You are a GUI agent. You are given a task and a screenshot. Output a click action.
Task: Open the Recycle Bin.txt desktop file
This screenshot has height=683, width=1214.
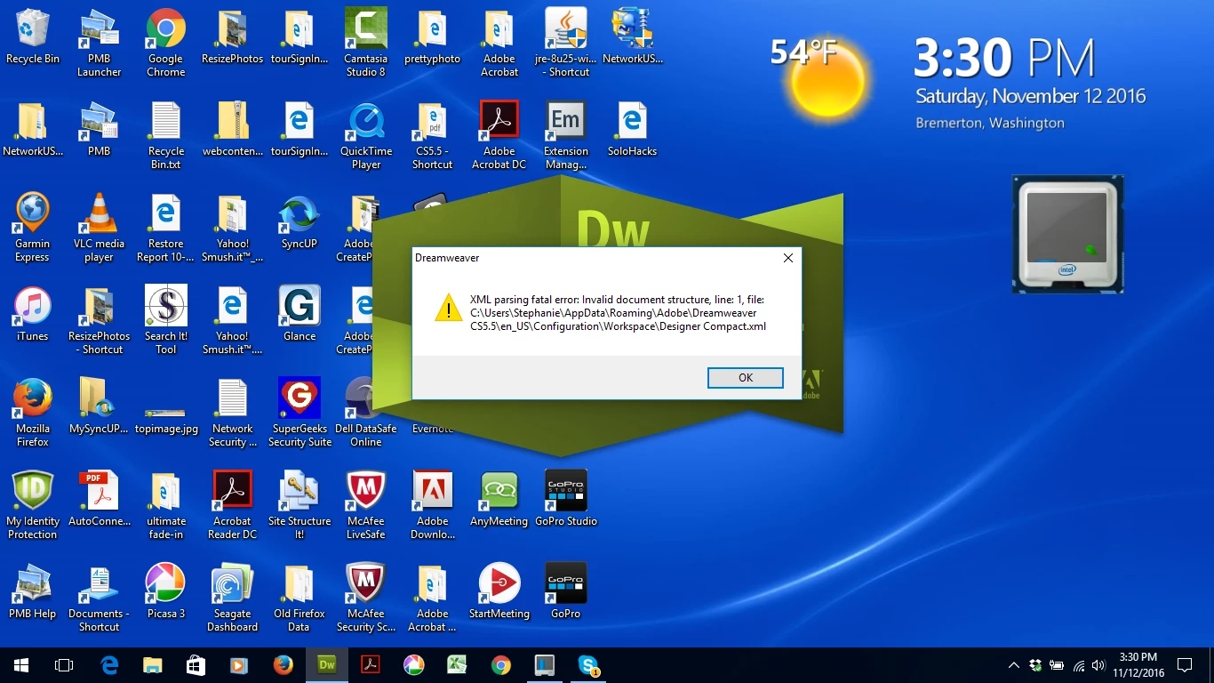tap(165, 135)
